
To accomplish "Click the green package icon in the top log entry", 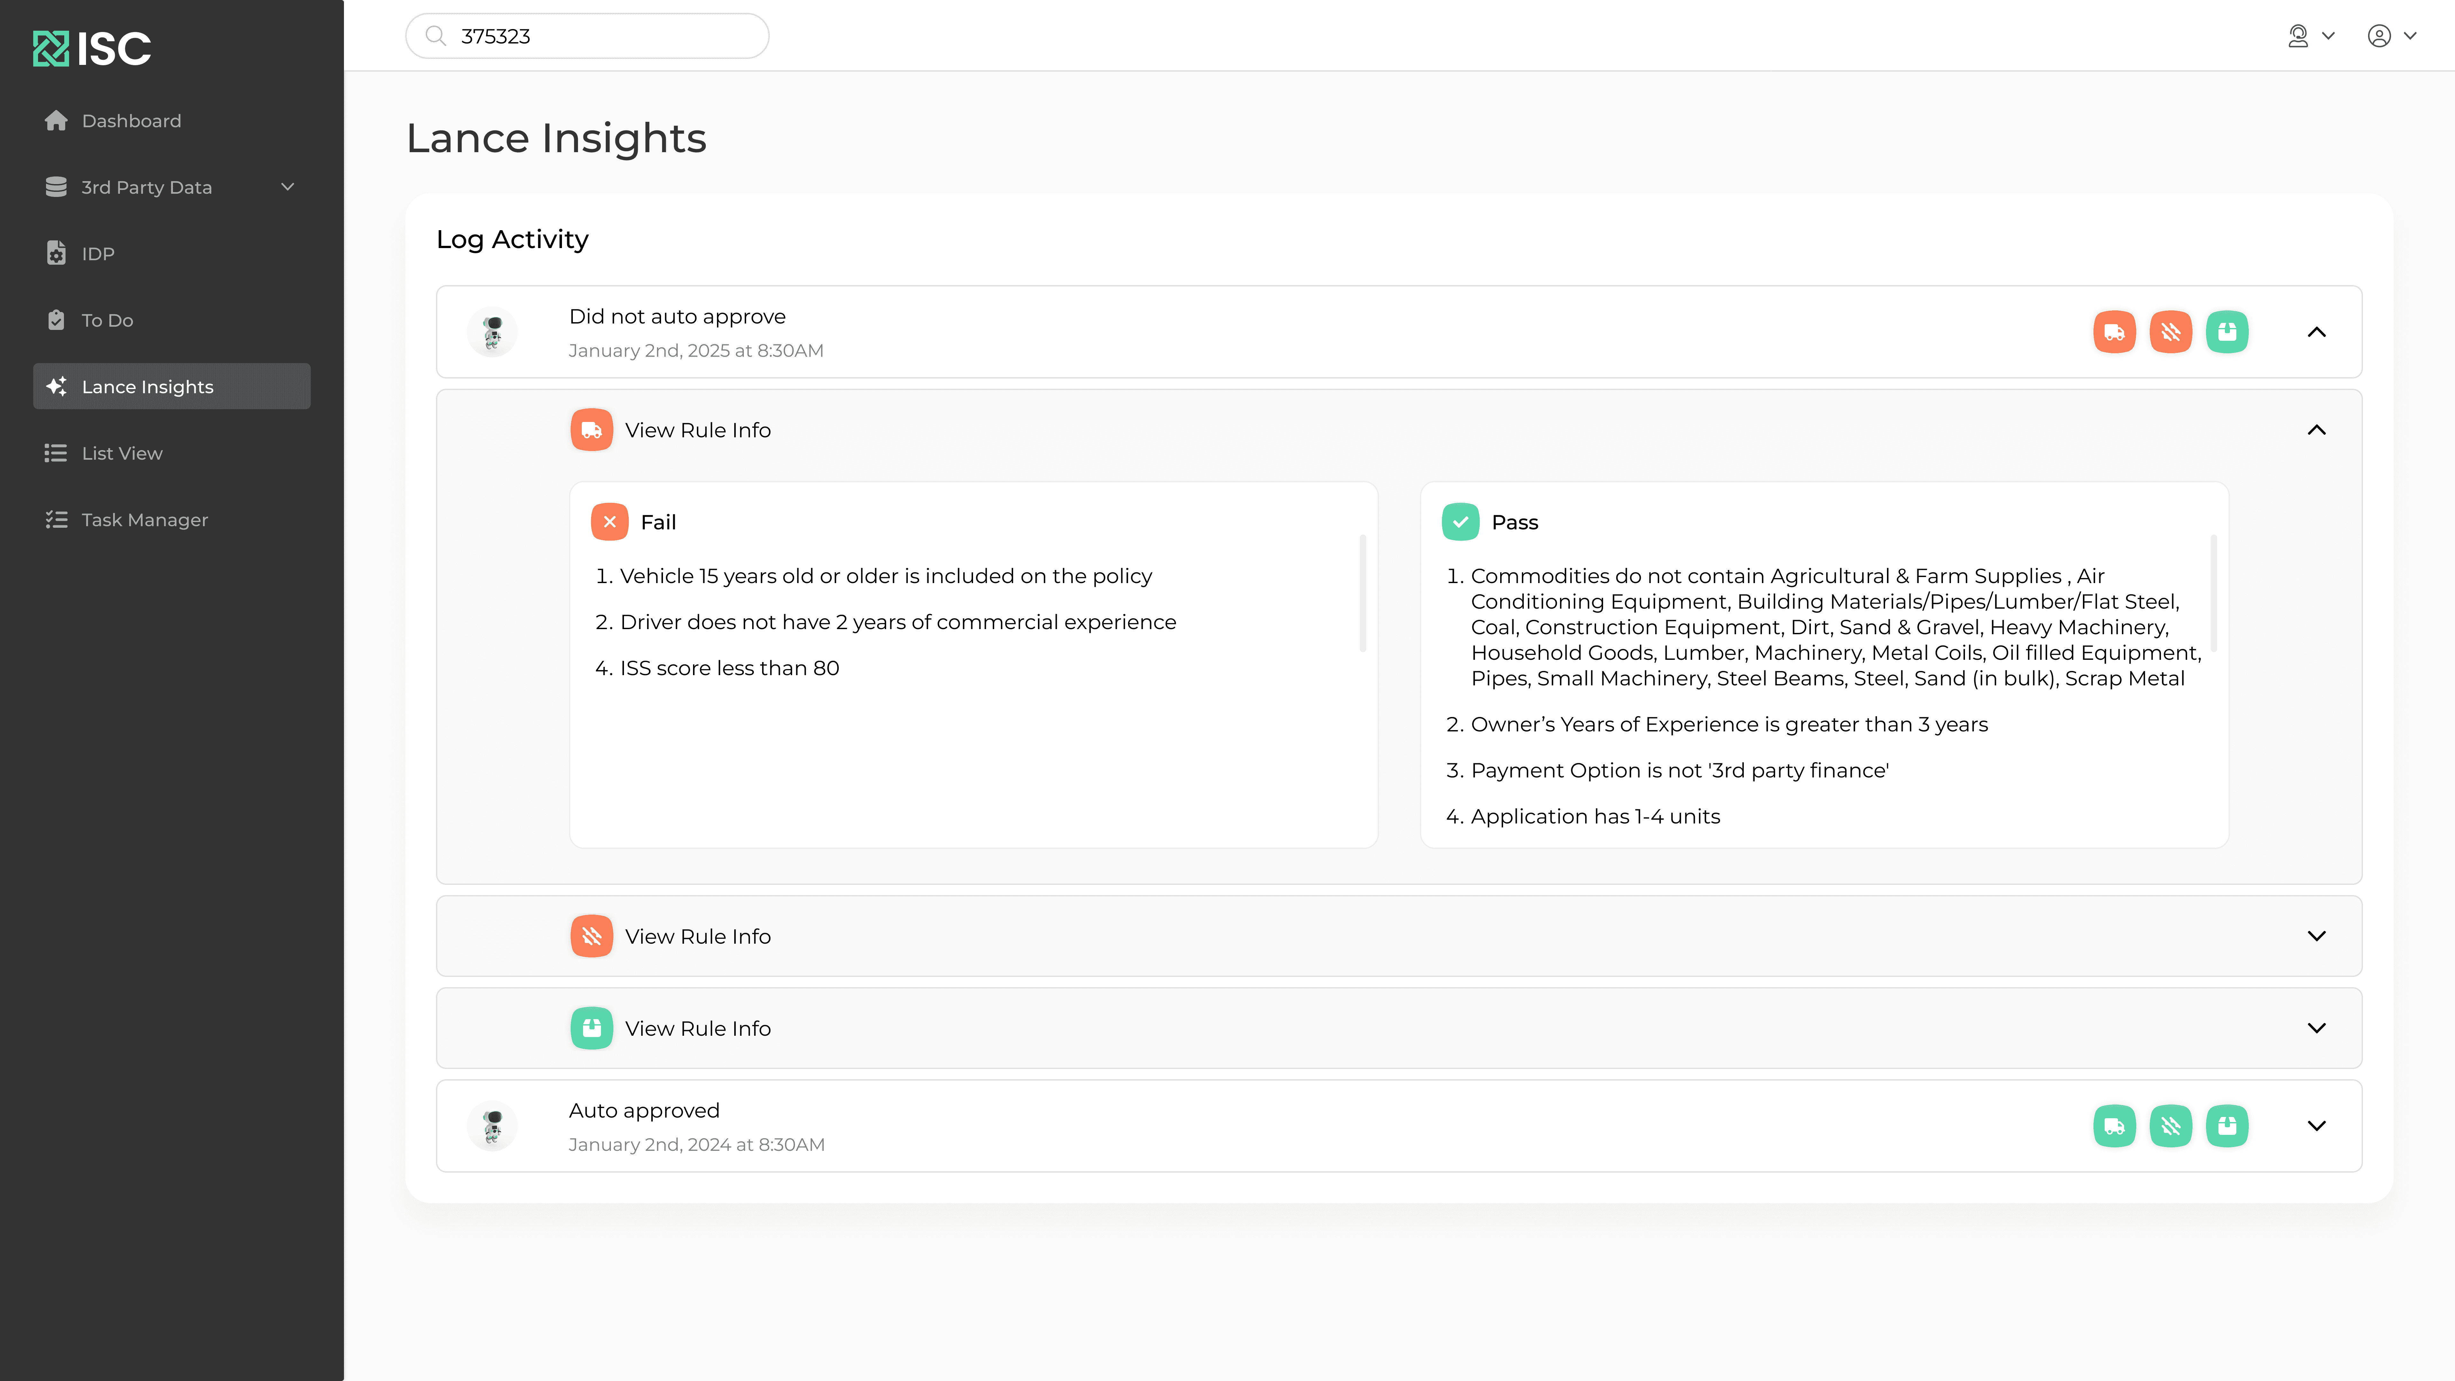I will point(2226,332).
